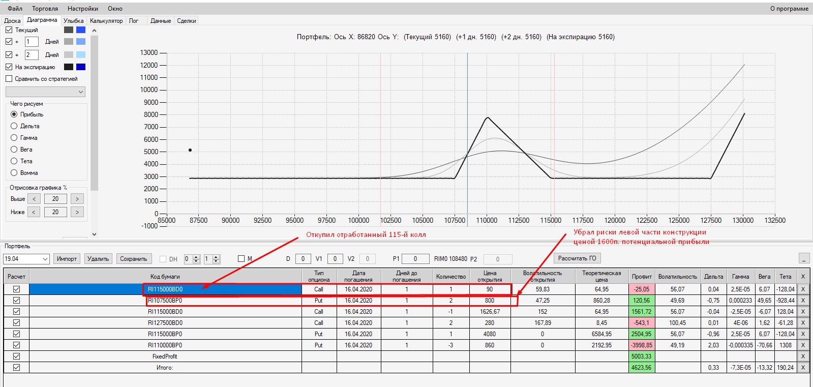The width and height of the screenshot is (813, 387).
Task: Click the P1 input field
Action: coord(415,259)
